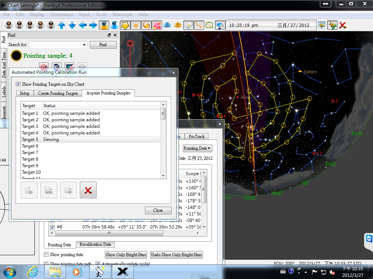Open the Date And Time side tab

coord(4,65)
